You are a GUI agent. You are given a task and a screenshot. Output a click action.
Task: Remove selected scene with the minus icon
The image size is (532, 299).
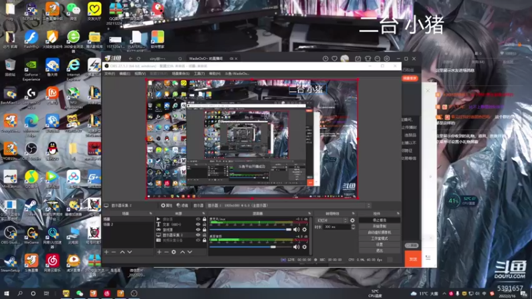[x=114, y=252]
